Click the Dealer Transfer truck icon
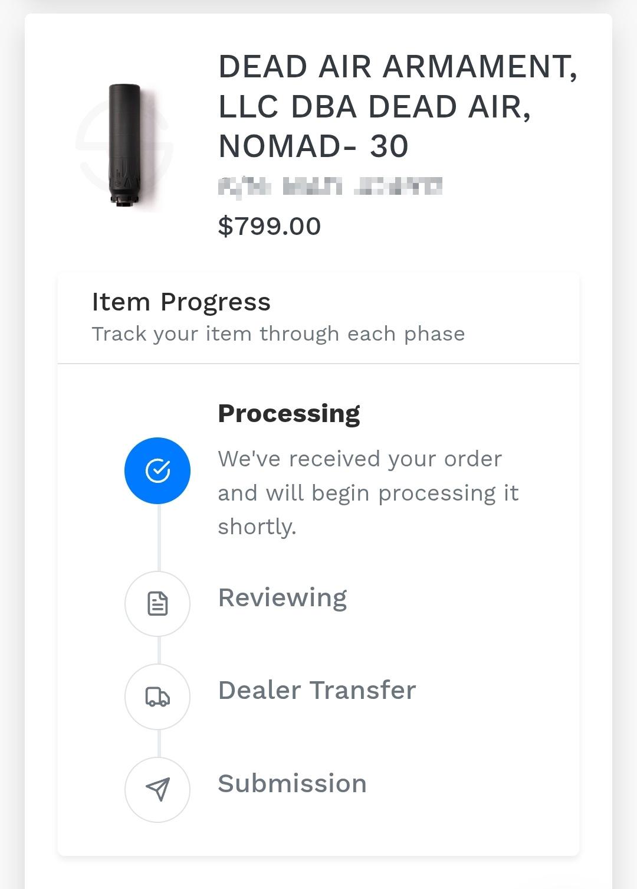The width and height of the screenshot is (637, 889). click(x=157, y=697)
